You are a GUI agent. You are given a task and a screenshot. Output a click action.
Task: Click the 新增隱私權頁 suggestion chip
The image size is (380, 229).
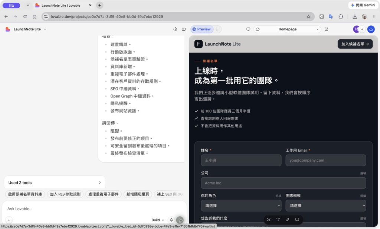pos(138,194)
